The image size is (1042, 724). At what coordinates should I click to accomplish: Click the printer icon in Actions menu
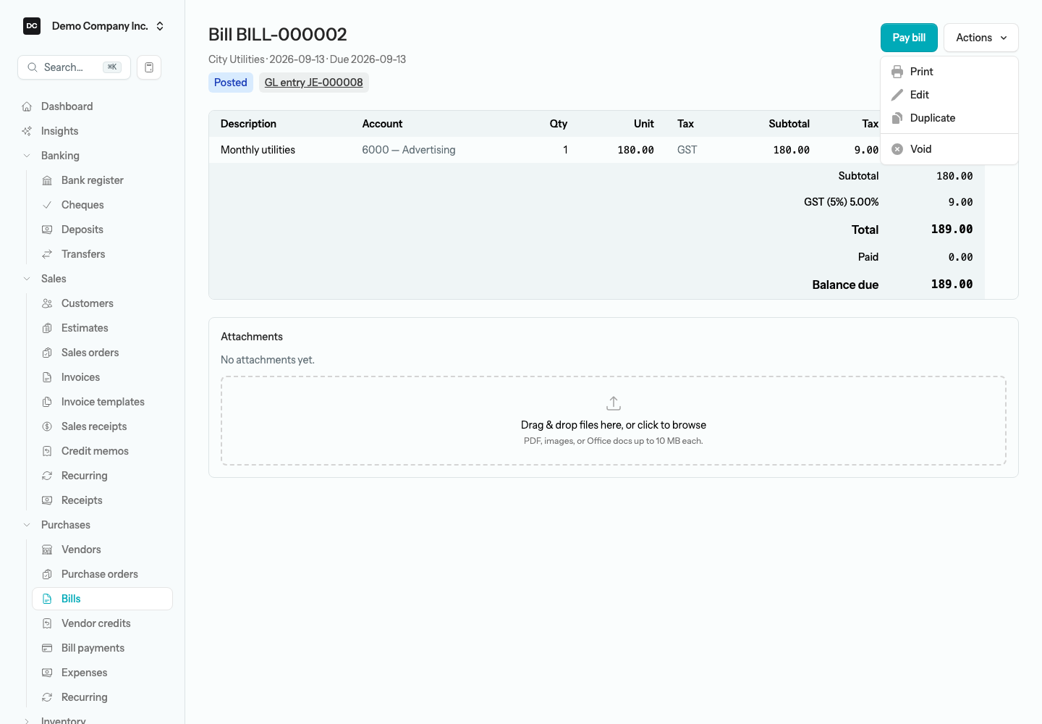[897, 72]
